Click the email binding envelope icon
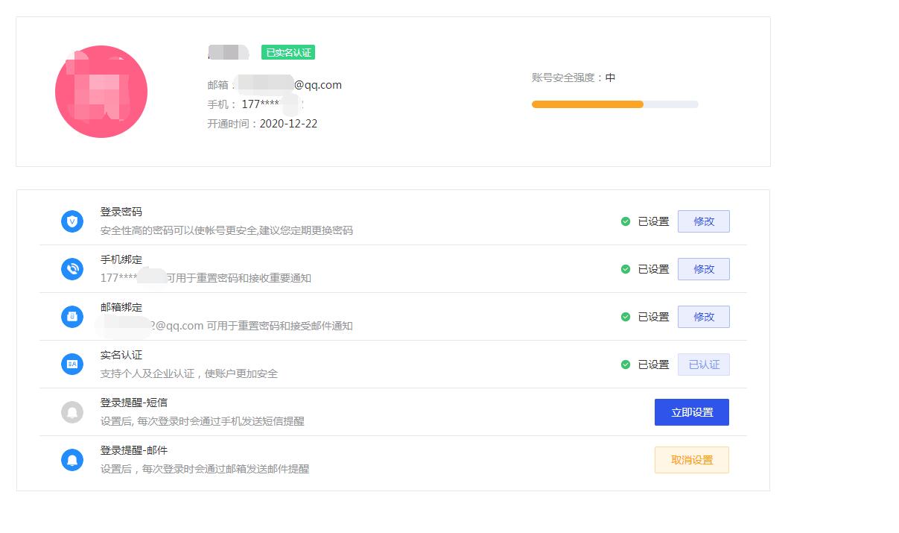 coord(72,317)
